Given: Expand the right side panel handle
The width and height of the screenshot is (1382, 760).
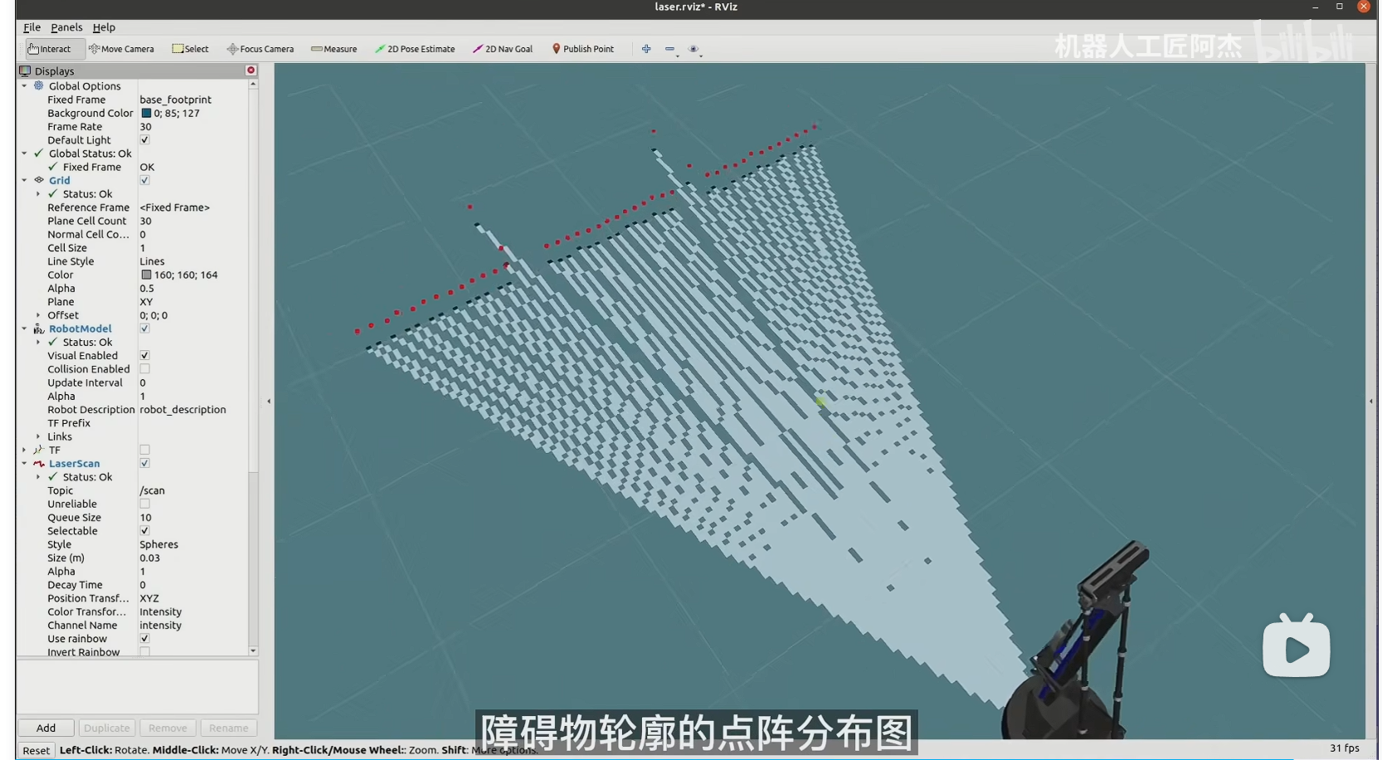Looking at the screenshot, I should tap(1370, 401).
